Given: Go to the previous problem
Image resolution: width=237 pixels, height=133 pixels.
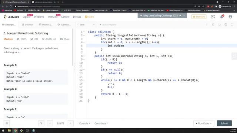Looking at the screenshot, I should [50, 123].
